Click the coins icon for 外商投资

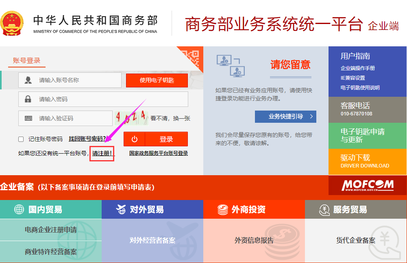pyautogui.click(x=222, y=209)
